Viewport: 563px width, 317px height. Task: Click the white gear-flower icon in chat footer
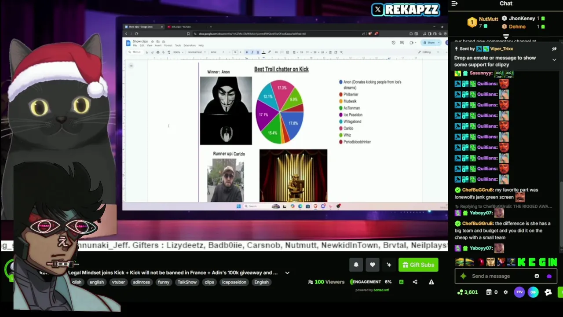click(548, 292)
